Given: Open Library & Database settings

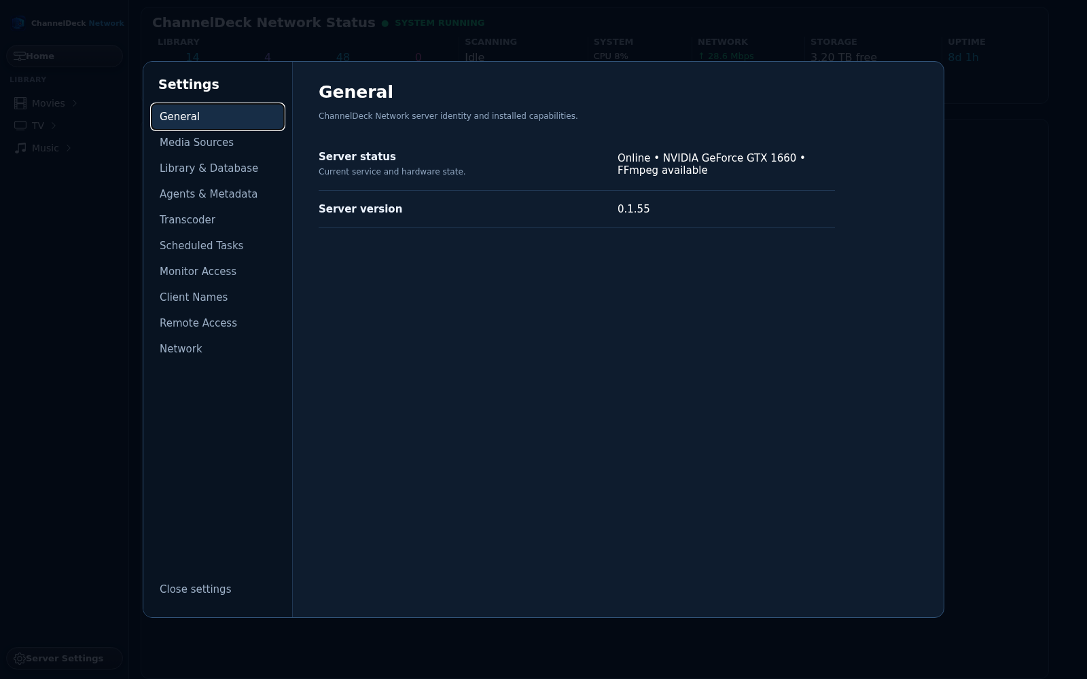Looking at the screenshot, I should coord(217,168).
